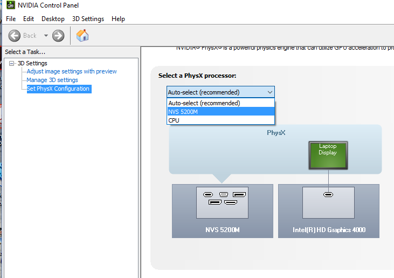Open the File menu
This screenshot has width=394, height=278.
click(x=11, y=19)
